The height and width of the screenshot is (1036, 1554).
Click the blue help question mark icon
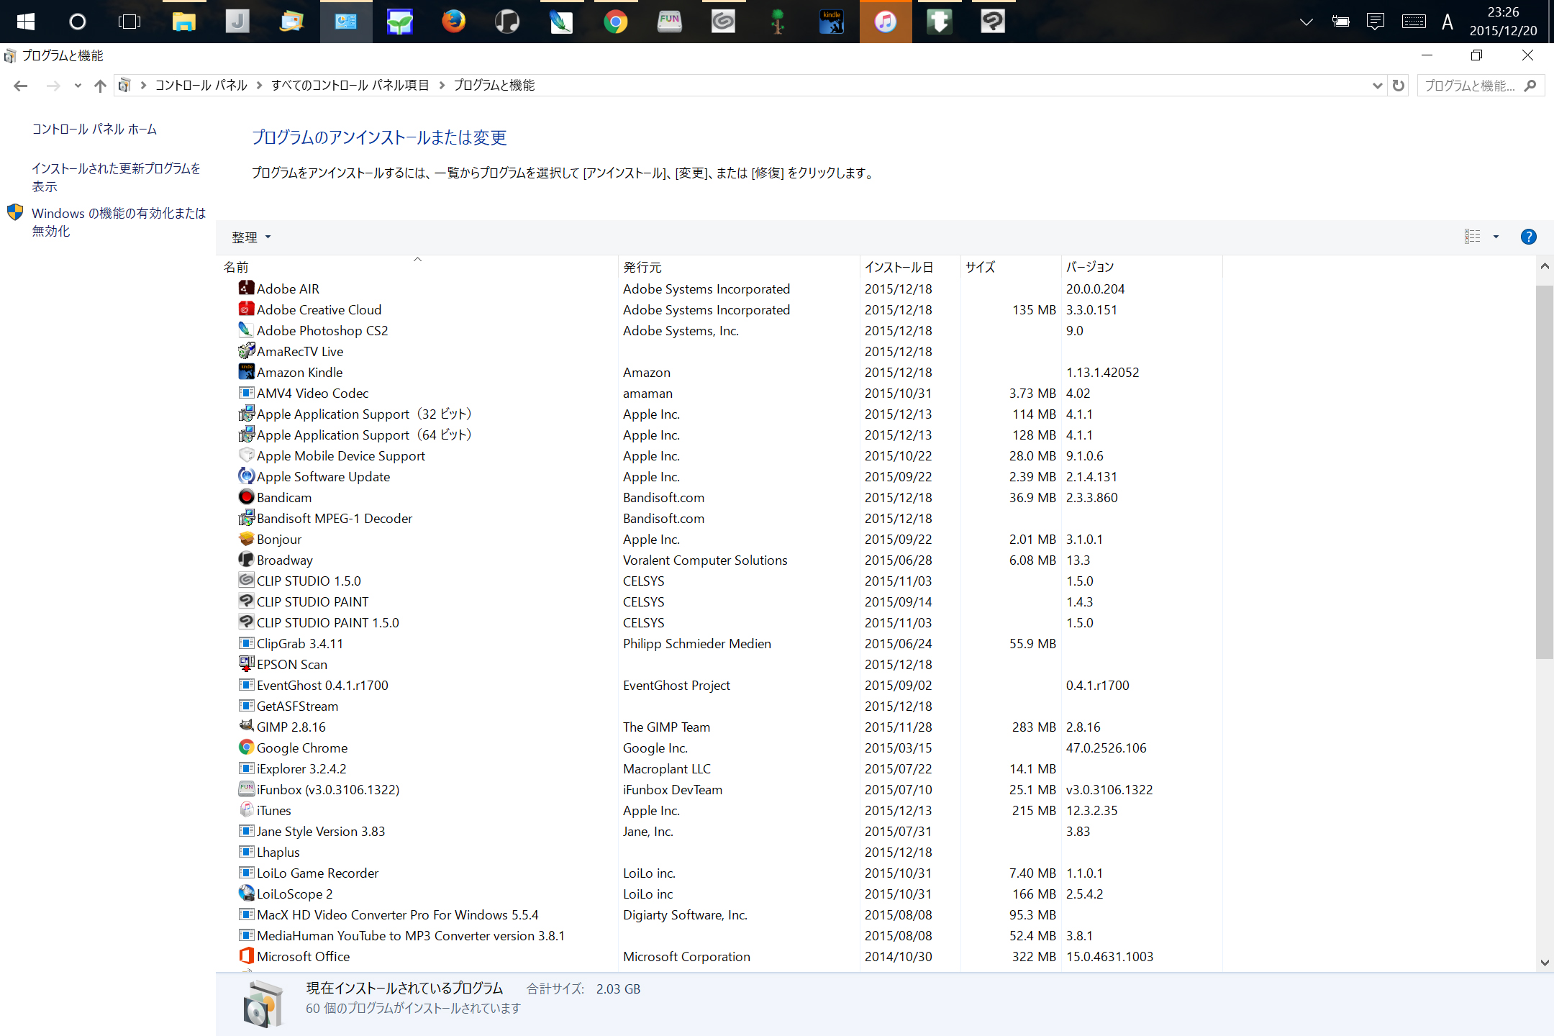click(x=1528, y=237)
